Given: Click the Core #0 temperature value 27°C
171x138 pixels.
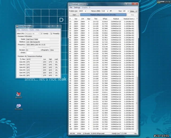Looking at the screenshot, I should coord(34,62).
